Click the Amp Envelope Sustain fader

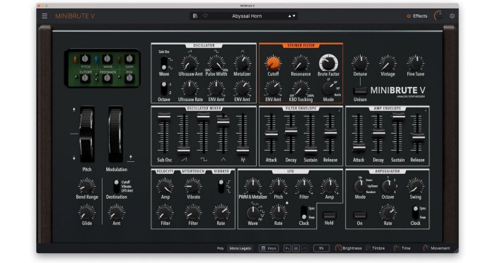pyautogui.click(x=398, y=116)
